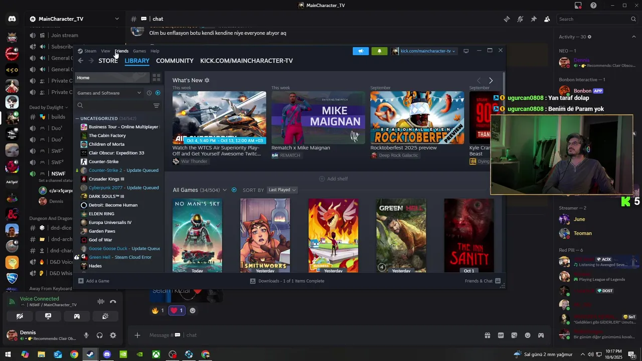This screenshot has width=642, height=361.
Task: Show next What's New items with right arrow
Action: point(491,81)
